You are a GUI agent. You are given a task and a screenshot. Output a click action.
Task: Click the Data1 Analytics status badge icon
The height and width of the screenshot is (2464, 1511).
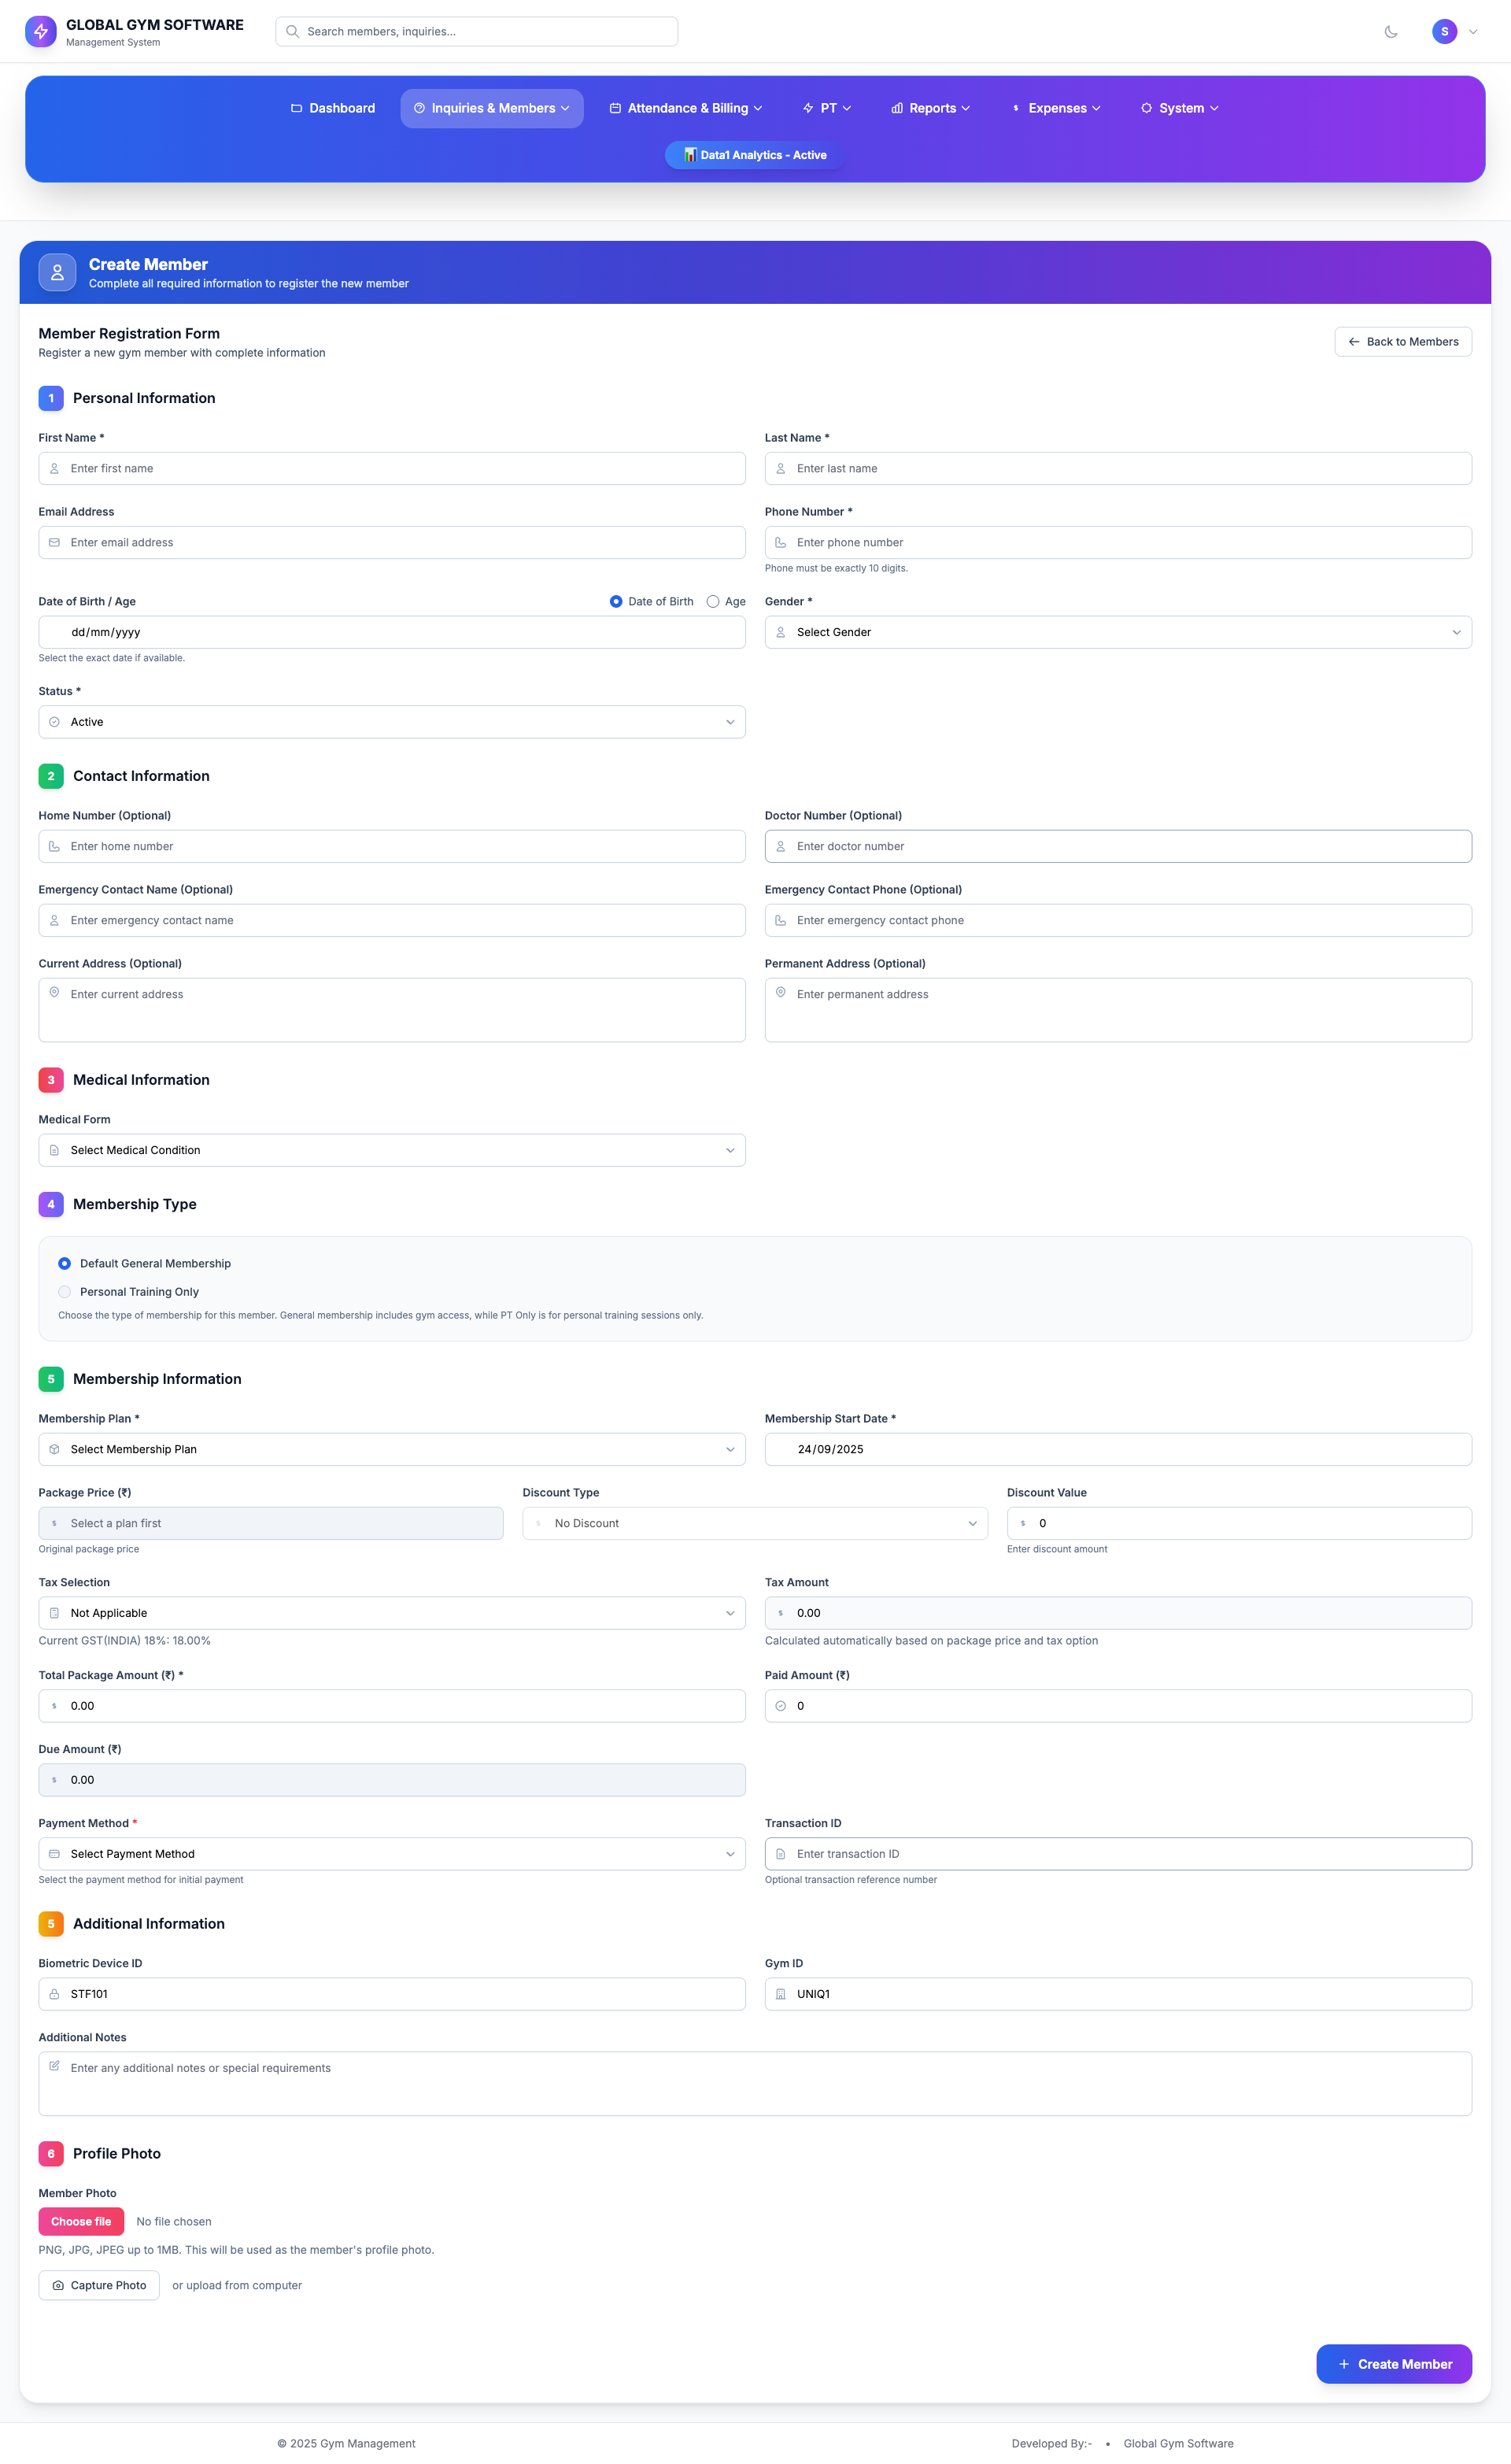point(690,155)
